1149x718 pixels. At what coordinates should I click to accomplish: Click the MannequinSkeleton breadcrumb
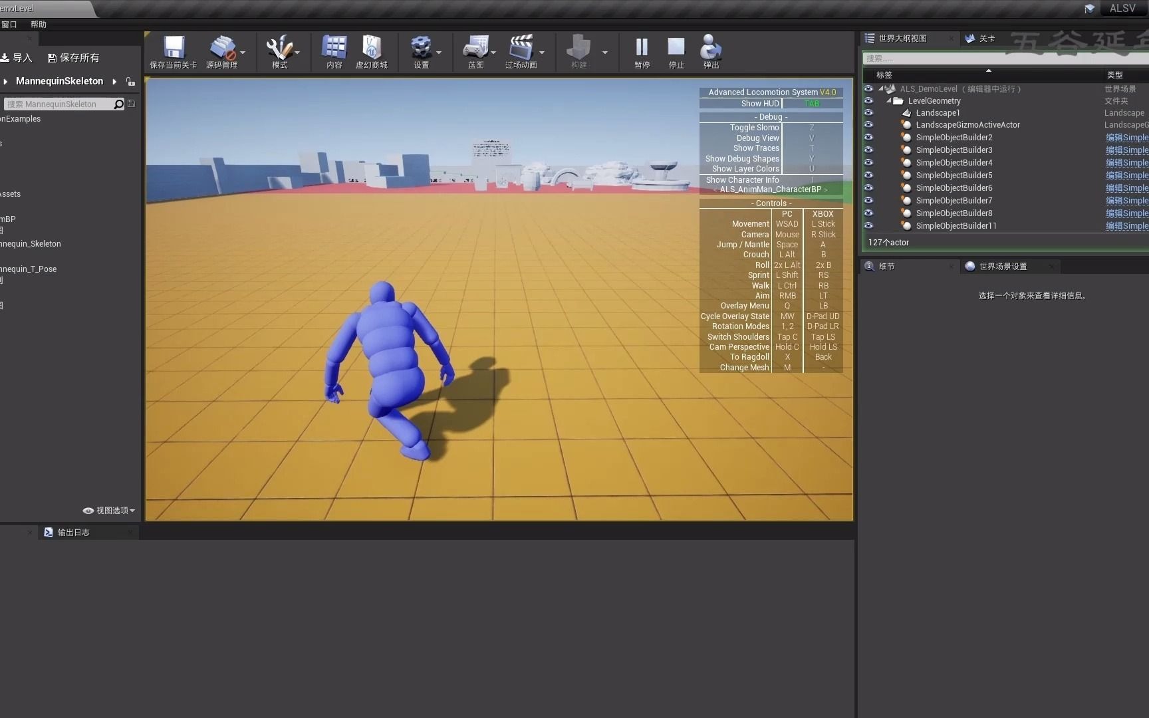[59, 81]
